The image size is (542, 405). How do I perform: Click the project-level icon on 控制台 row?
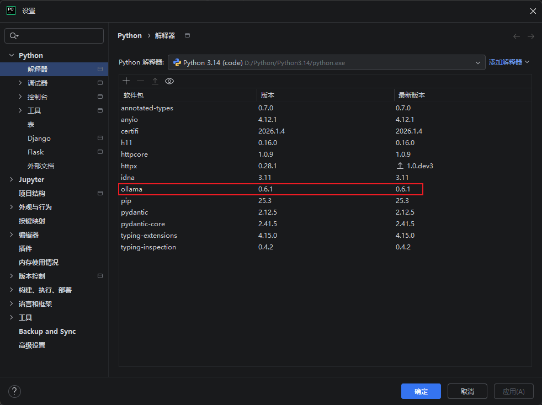(x=100, y=97)
